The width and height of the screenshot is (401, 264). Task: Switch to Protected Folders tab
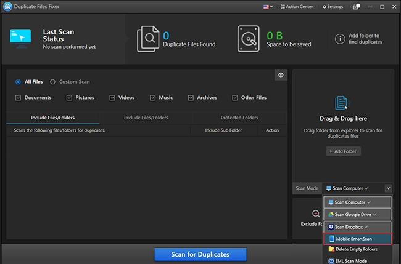coord(239,118)
